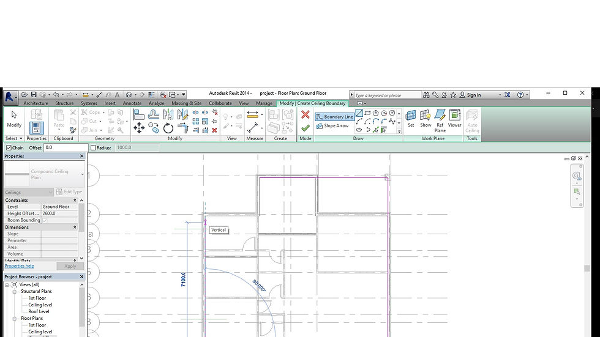The height and width of the screenshot is (337, 600).
Task: Collapse the Structural Plans tree node
Action: click(x=15, y=292)
